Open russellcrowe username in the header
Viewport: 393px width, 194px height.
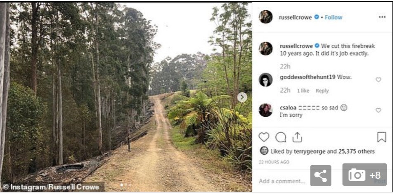point(296,17)
